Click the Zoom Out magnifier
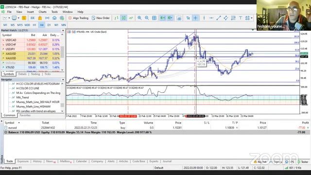Viewport: 311px width, 175px height. pyautogui.click(x=147, y=18)
